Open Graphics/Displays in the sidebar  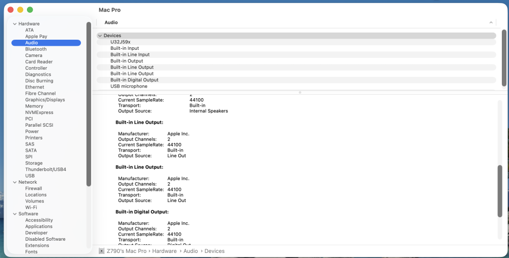[45, 100]
